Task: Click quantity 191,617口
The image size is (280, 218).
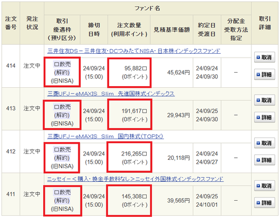Action: (134, 111)
